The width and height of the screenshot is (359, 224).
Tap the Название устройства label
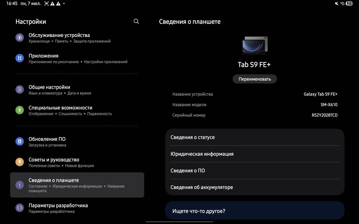coord(193,94)
